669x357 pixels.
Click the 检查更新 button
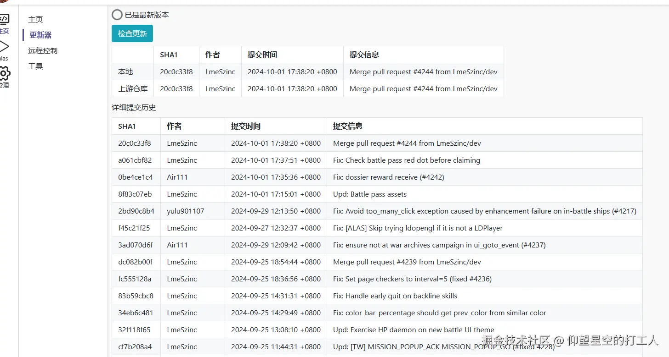coord(132,33)
